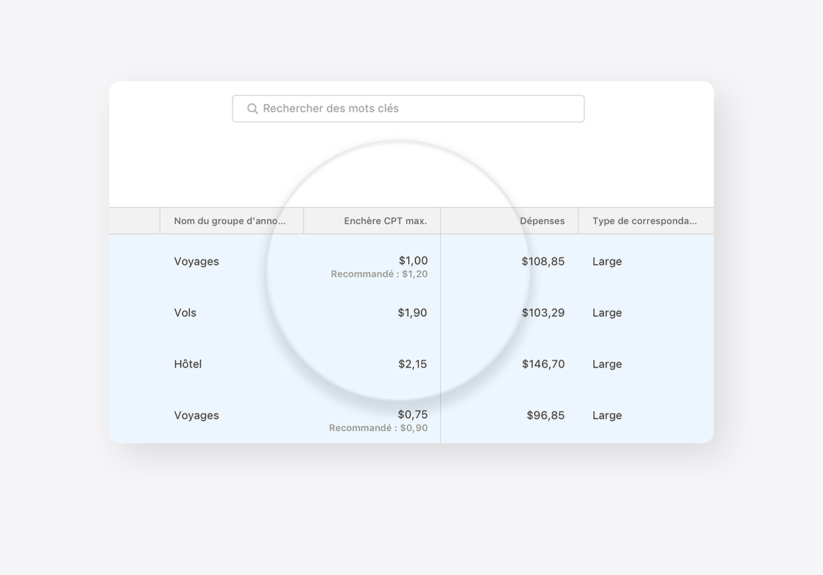Image resolution: width=823 pixels, height=575 pixels.
Task: Click the "Type de corresponda..." column header
Action: click(644, 221)
